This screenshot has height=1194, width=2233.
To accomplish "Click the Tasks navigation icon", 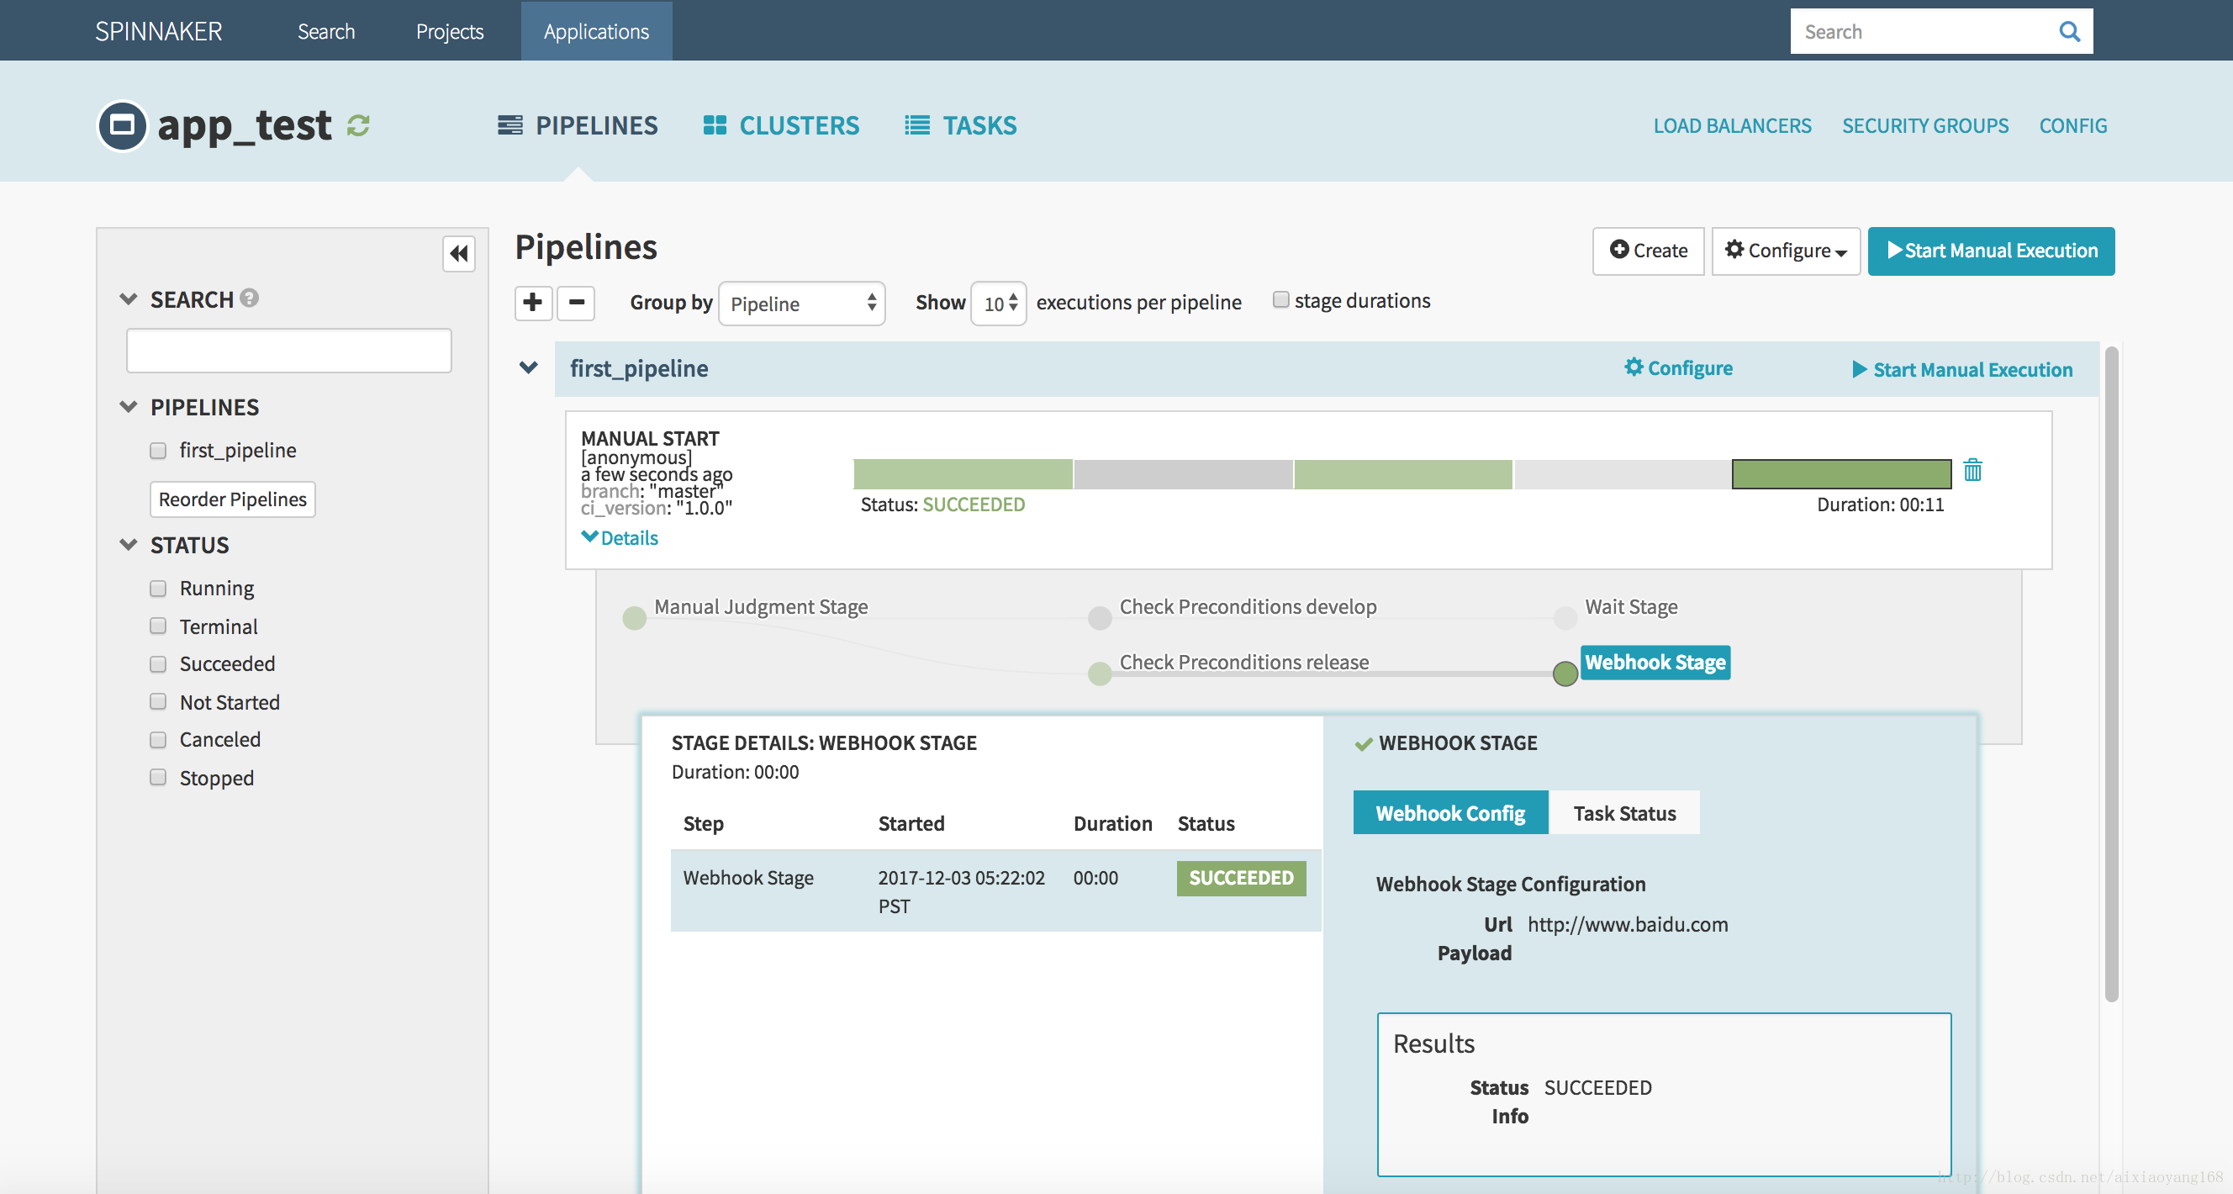I will (x=917, y=125).
